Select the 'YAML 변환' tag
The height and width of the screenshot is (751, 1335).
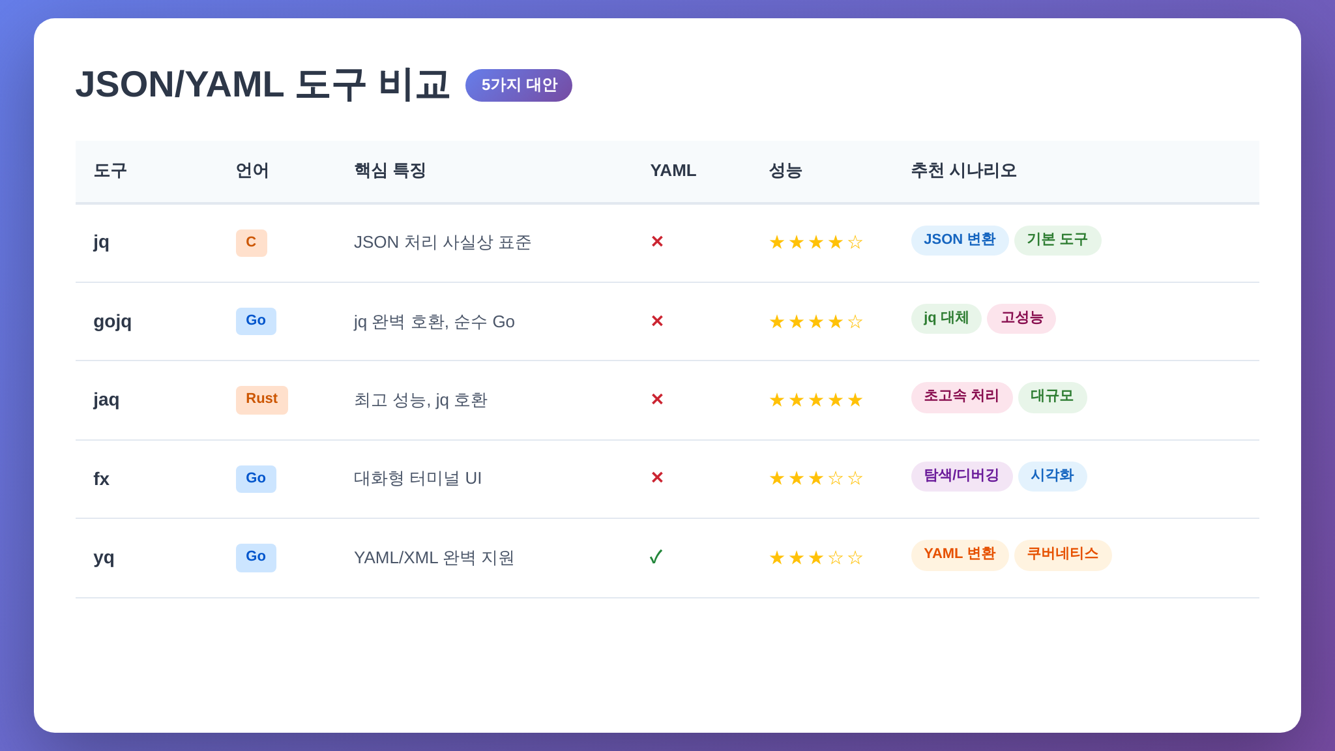(x=960, y=555)
